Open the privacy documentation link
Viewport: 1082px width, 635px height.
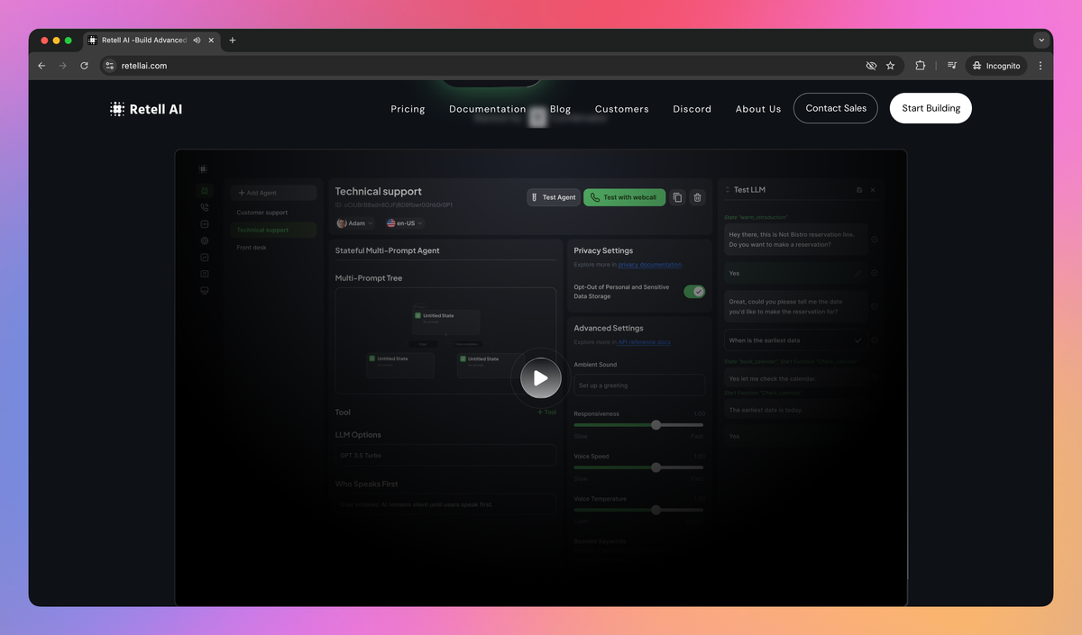[650, 265]
